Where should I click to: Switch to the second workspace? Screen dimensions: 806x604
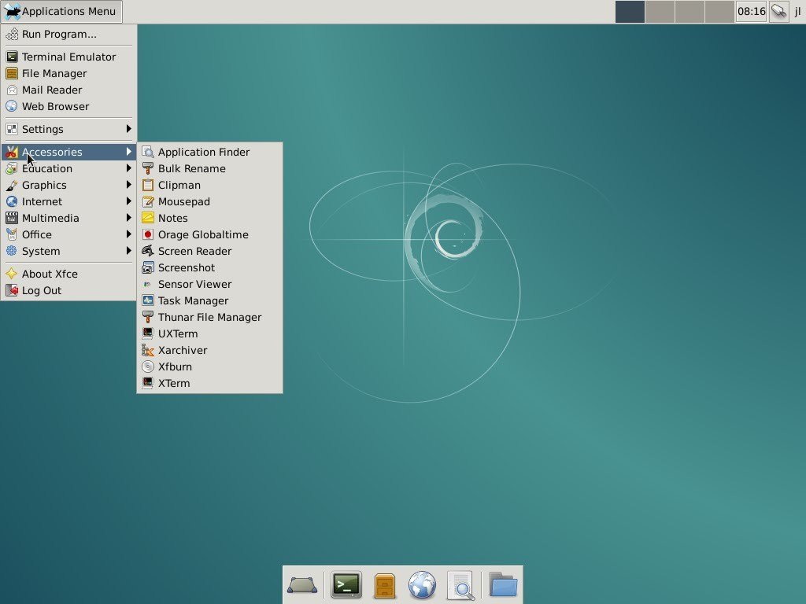(x=660, y=11)
